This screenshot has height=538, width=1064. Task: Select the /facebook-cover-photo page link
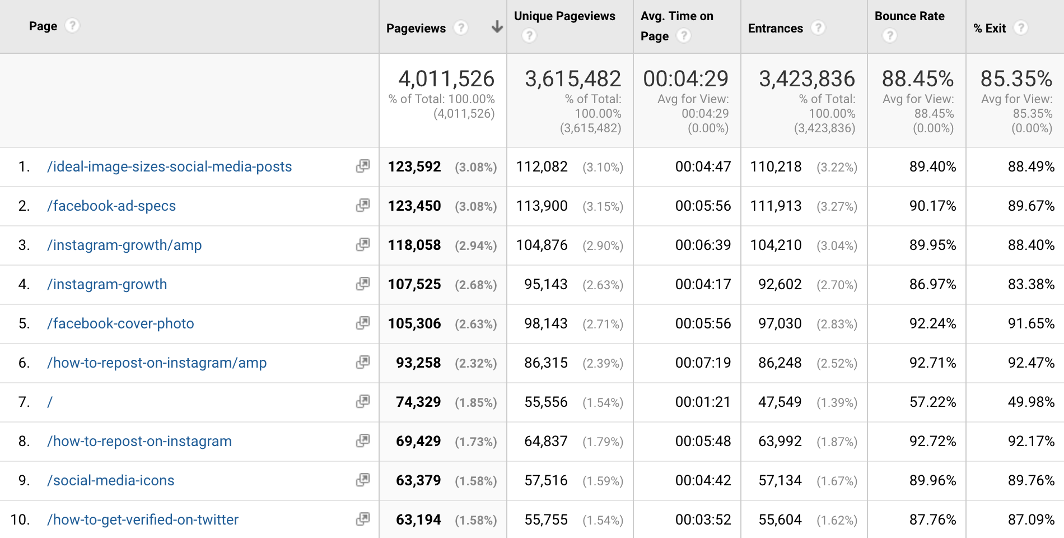pyautogui.click(x=120, y=323)
